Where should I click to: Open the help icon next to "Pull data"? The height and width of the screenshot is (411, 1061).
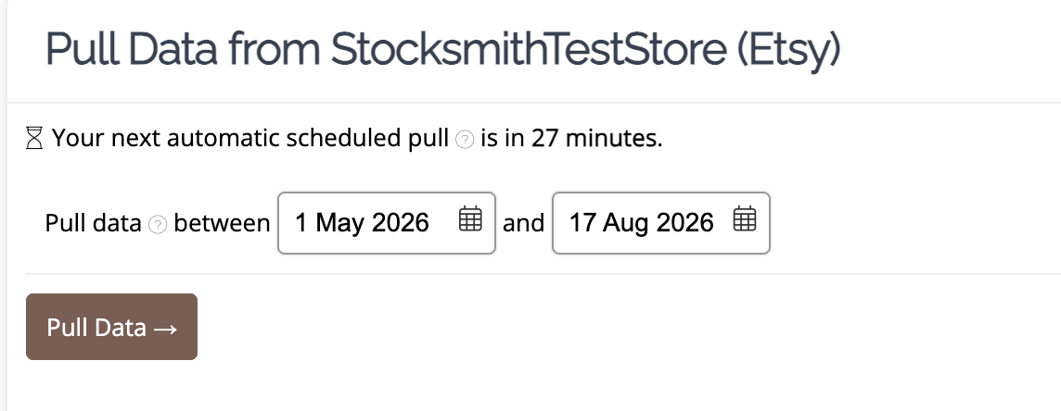[158, 224]
